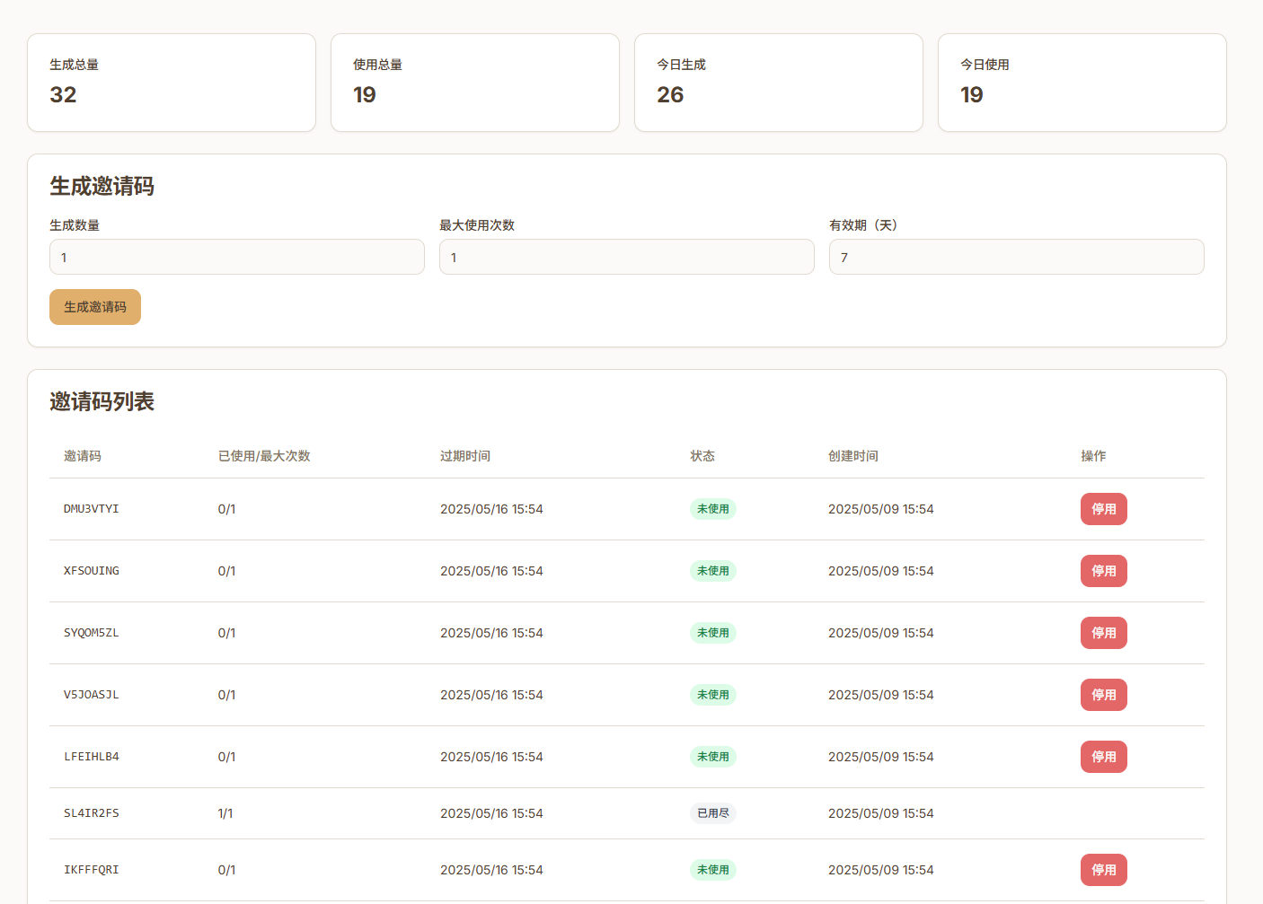Viewport: 1263px width, 904px height.
Task: Click the 今日生成 stat card
Action: tap(778, 83)
